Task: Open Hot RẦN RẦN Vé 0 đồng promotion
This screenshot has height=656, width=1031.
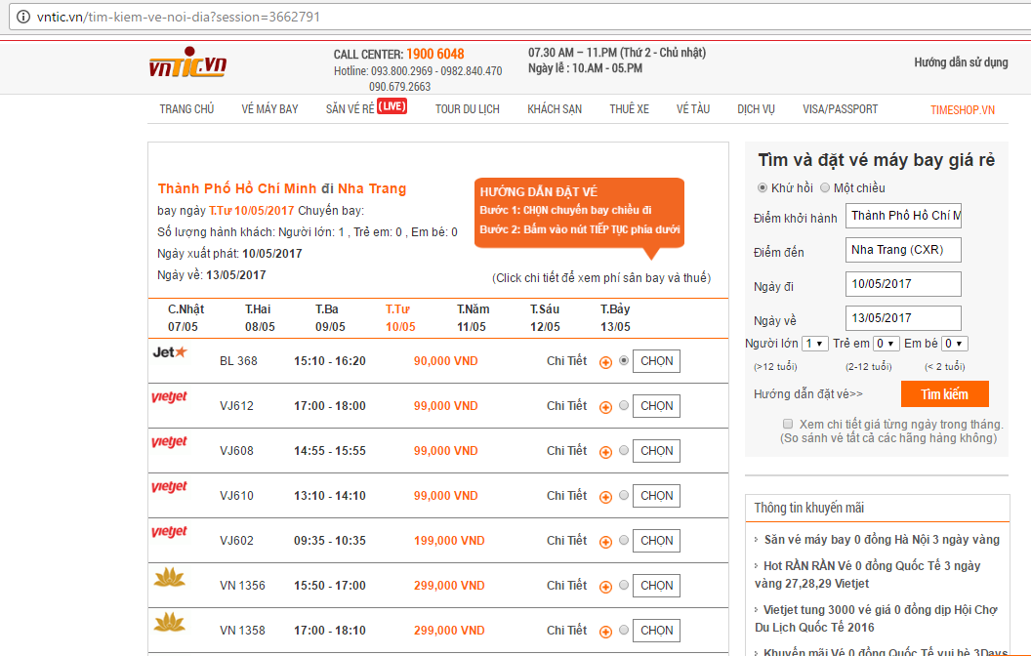Action: click(x=867, y=575)
